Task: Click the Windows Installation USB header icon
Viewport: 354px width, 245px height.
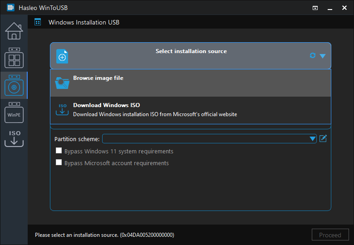Action: pyautogui.click(x=38, y=22)
